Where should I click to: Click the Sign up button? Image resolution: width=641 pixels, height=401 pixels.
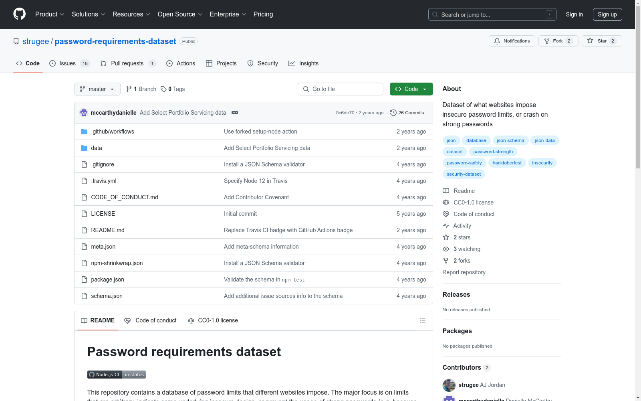coord(607,14)
